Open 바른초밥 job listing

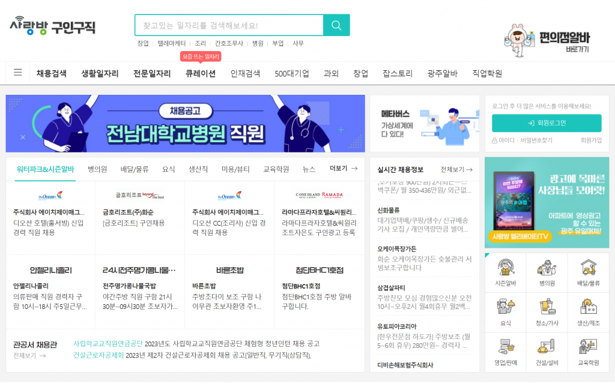[229, 291]
